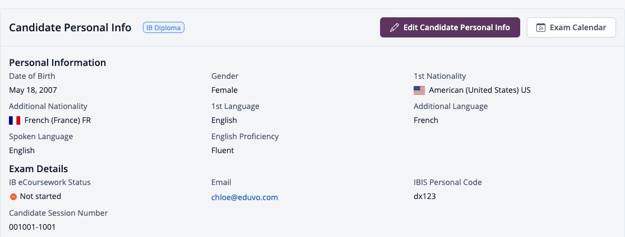
Task: Open the Exam Calendar
Action: (571, 27)
